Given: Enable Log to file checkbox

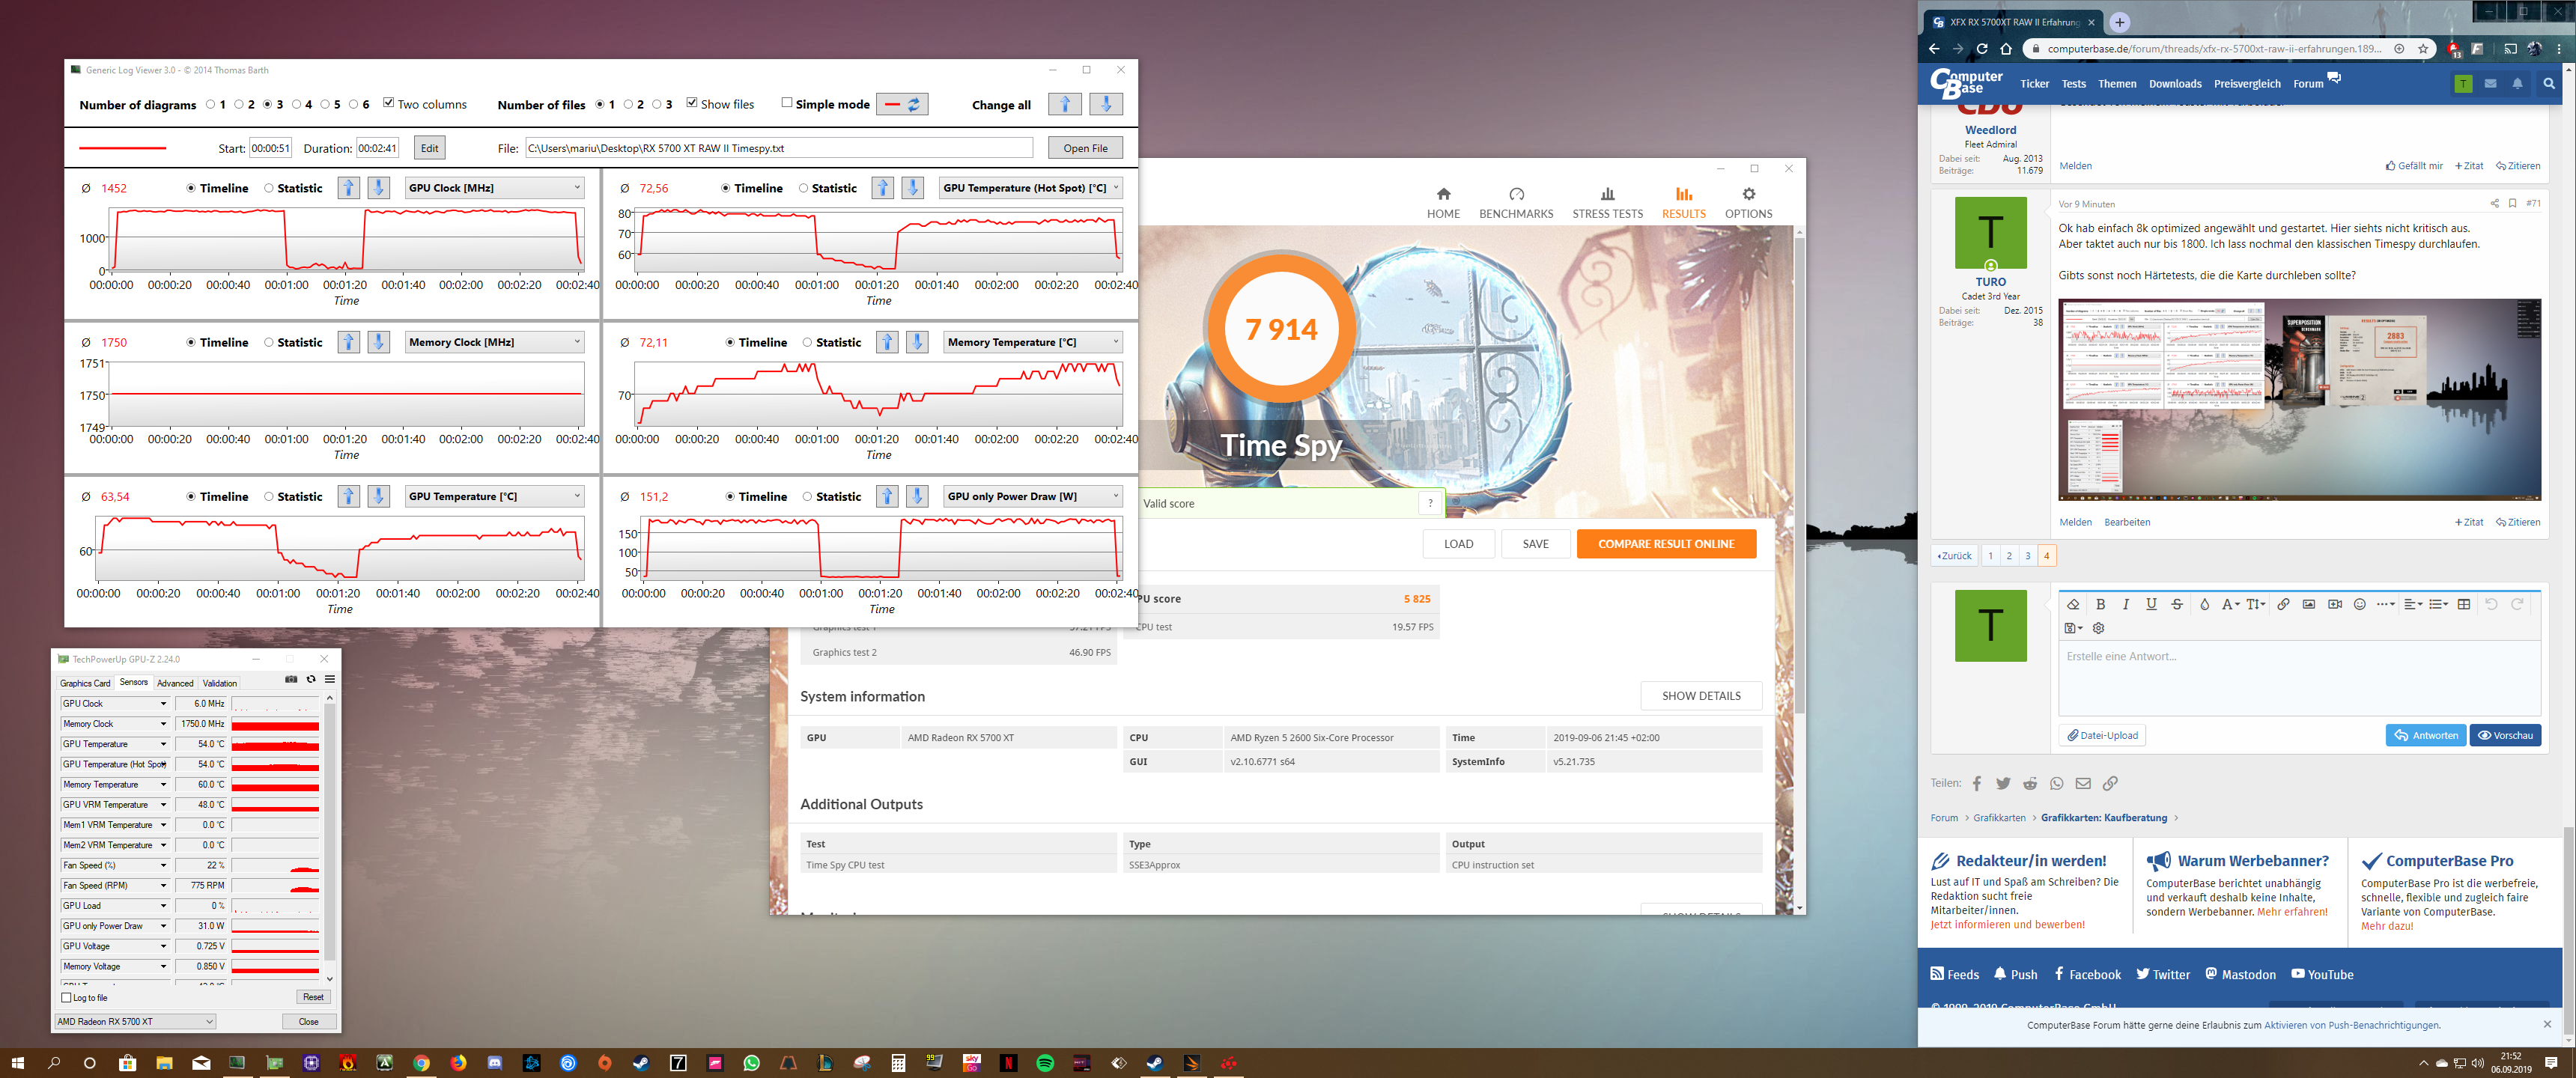Looking at the screenshot, I should tap(67, 998).
